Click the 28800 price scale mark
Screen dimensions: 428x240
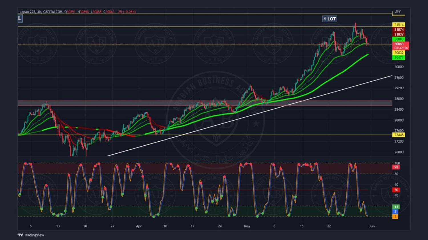[399, 99]
